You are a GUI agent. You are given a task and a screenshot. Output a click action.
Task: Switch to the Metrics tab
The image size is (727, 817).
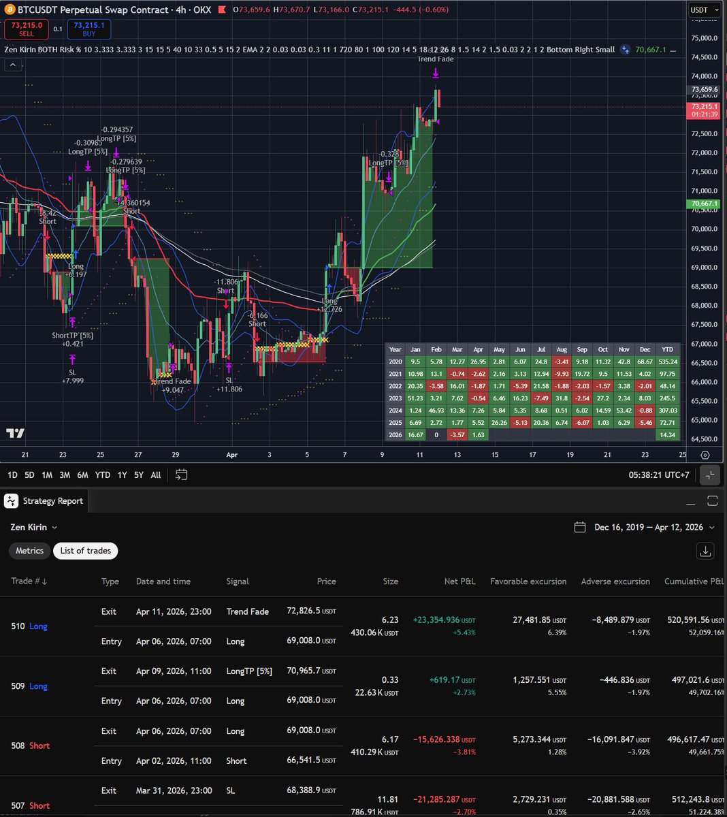(30, 551)
